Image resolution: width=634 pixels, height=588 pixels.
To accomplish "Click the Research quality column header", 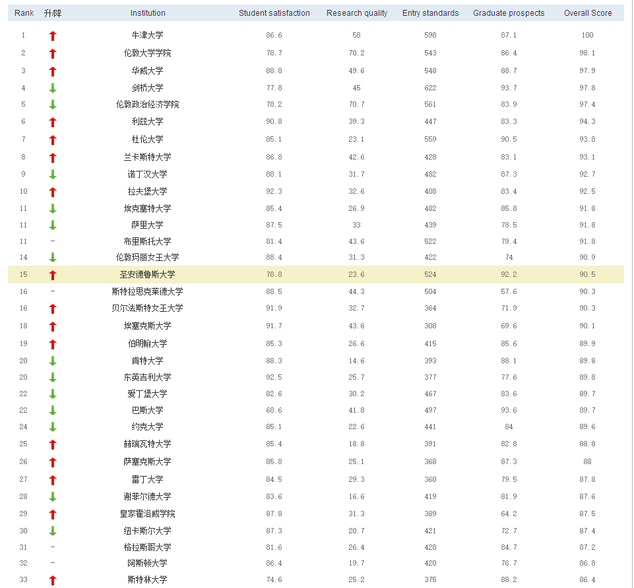I will point(357,13).
